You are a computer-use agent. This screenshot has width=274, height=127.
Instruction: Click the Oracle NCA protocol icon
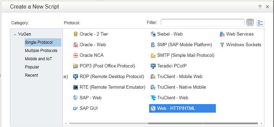(75, 55)
